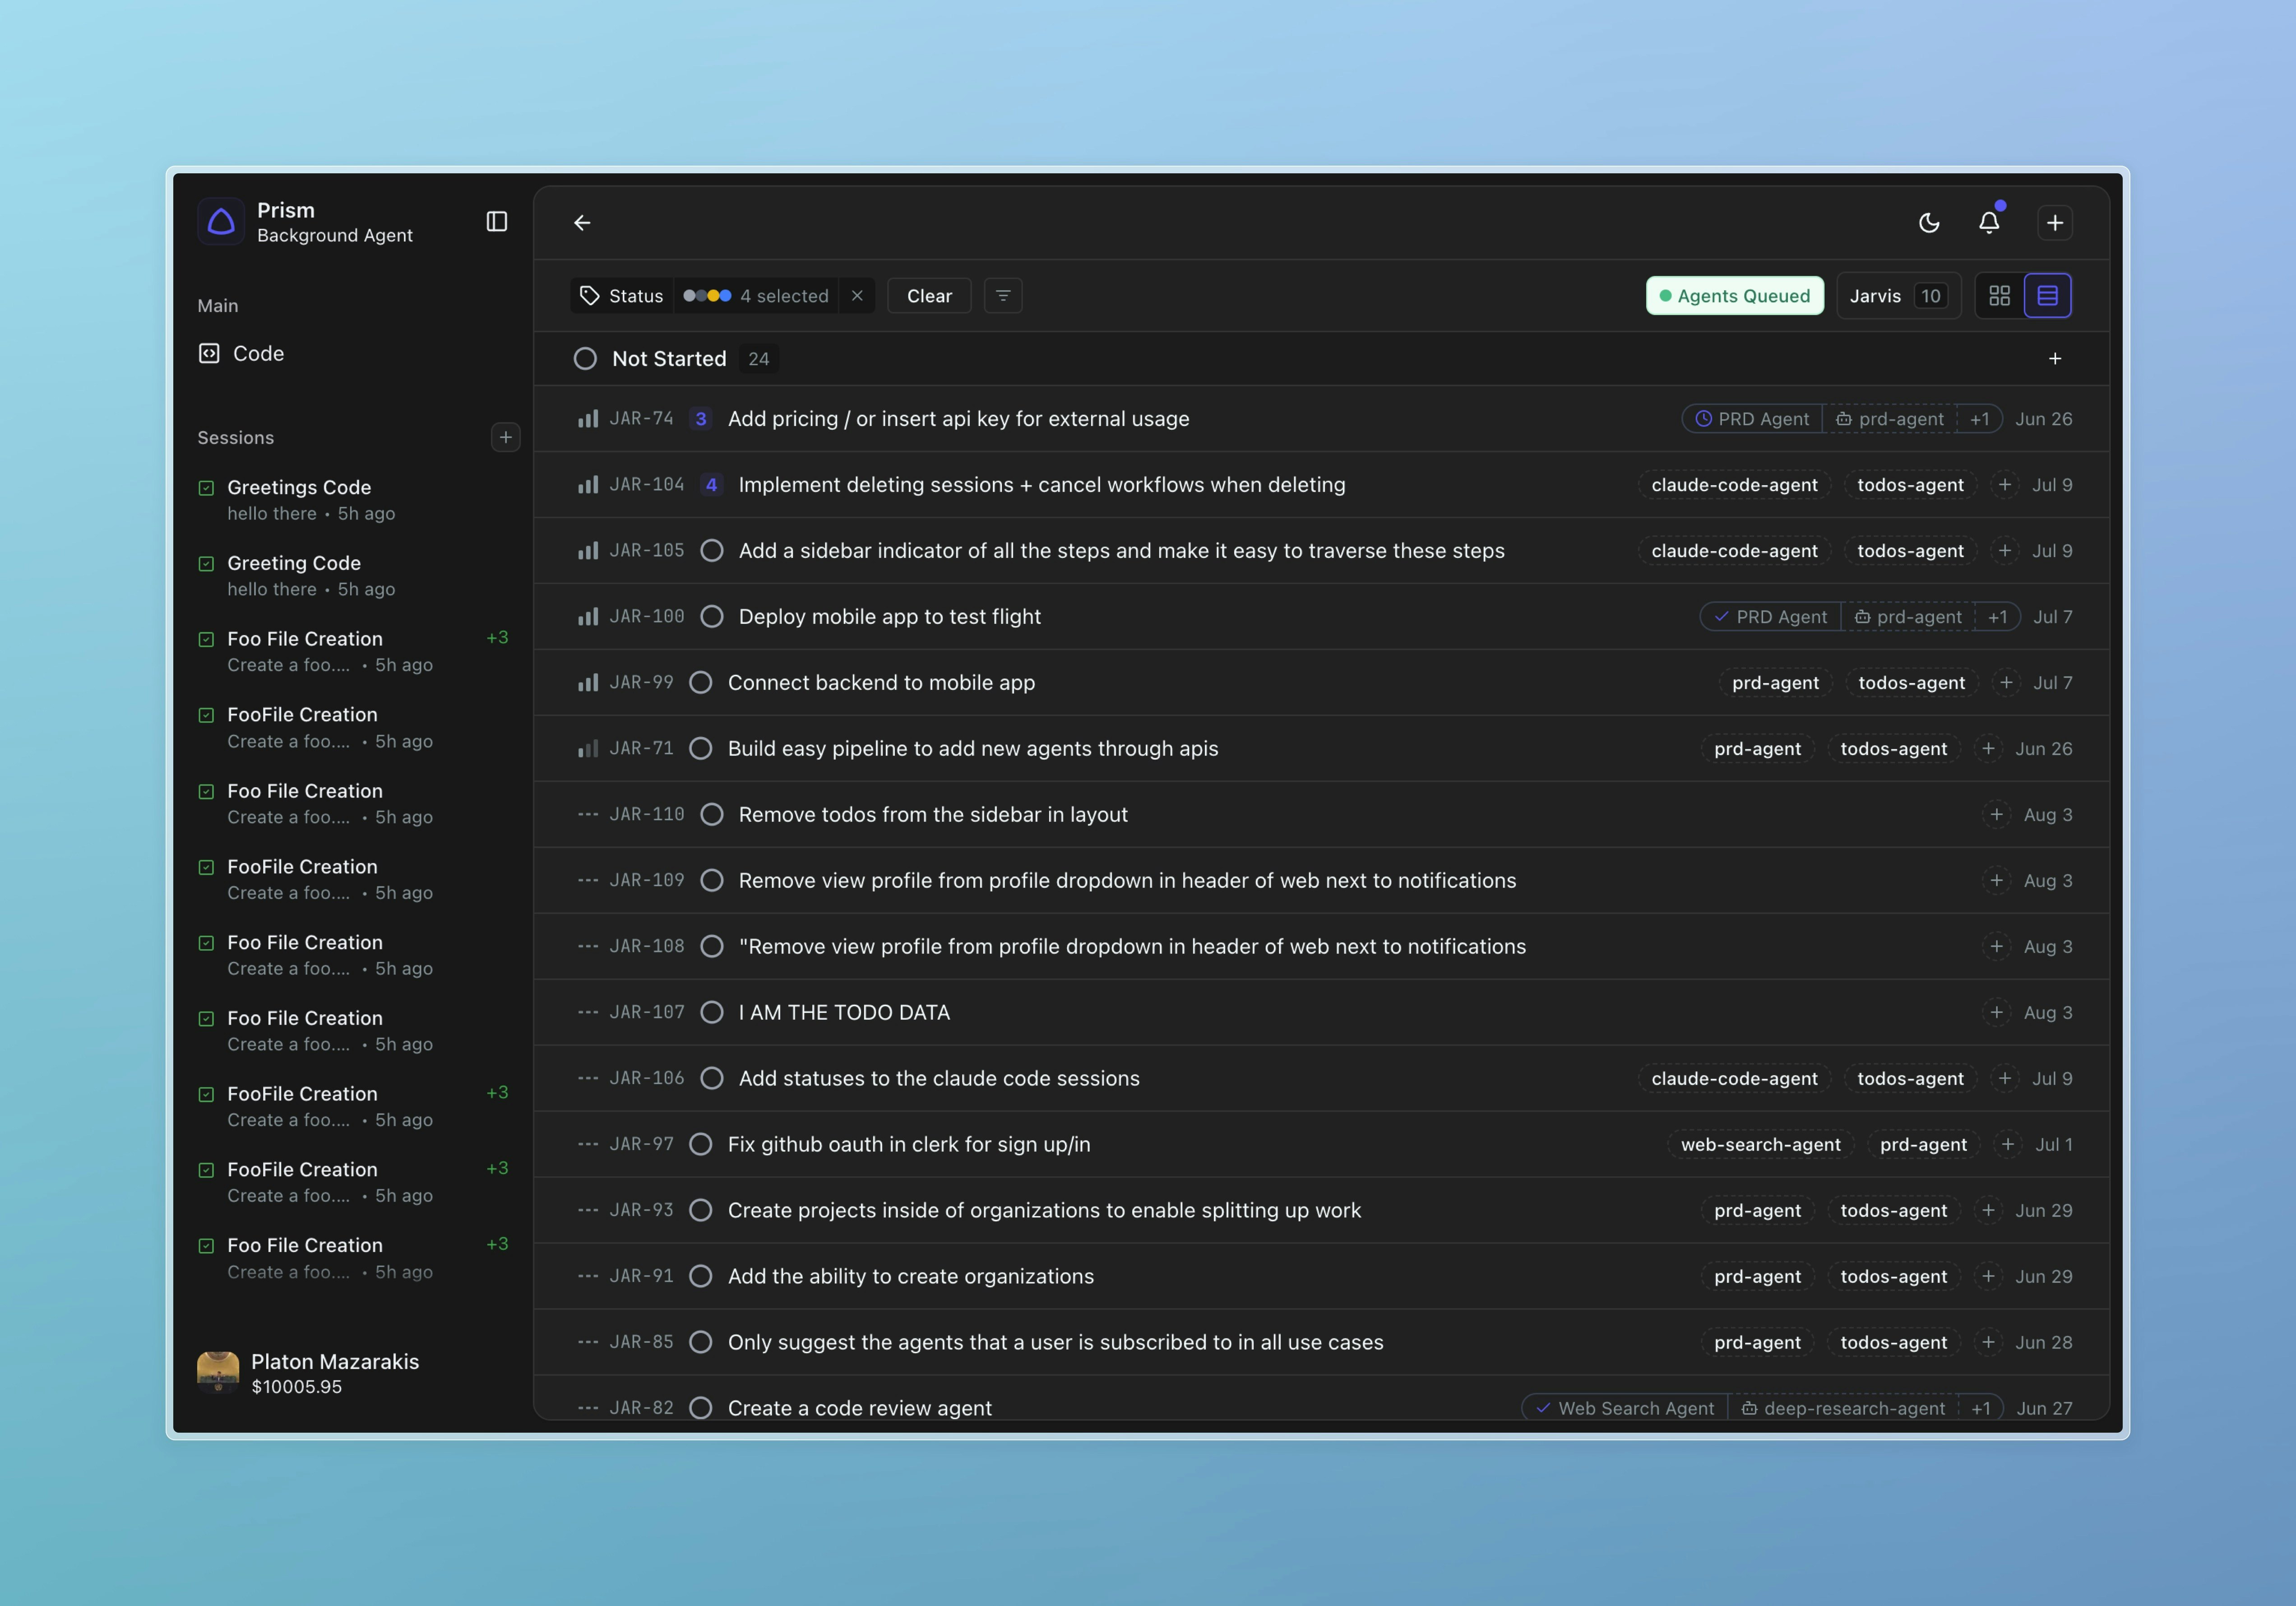The width and height of the screenshot is (2296, 1606).
Task: Go back with the left arrow
Action: [x=582, y=222]
